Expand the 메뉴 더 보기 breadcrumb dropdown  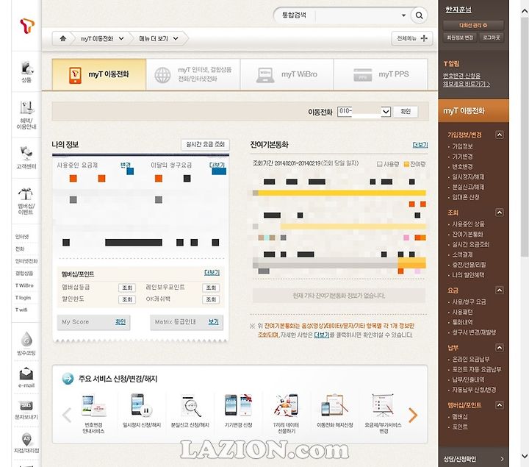pyautogui.click(x=176, y=38)
